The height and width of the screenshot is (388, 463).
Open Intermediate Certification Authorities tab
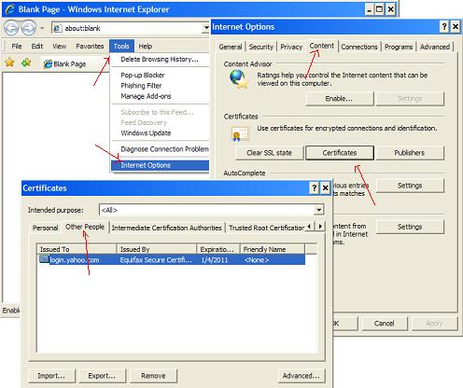tap(167, 228)
